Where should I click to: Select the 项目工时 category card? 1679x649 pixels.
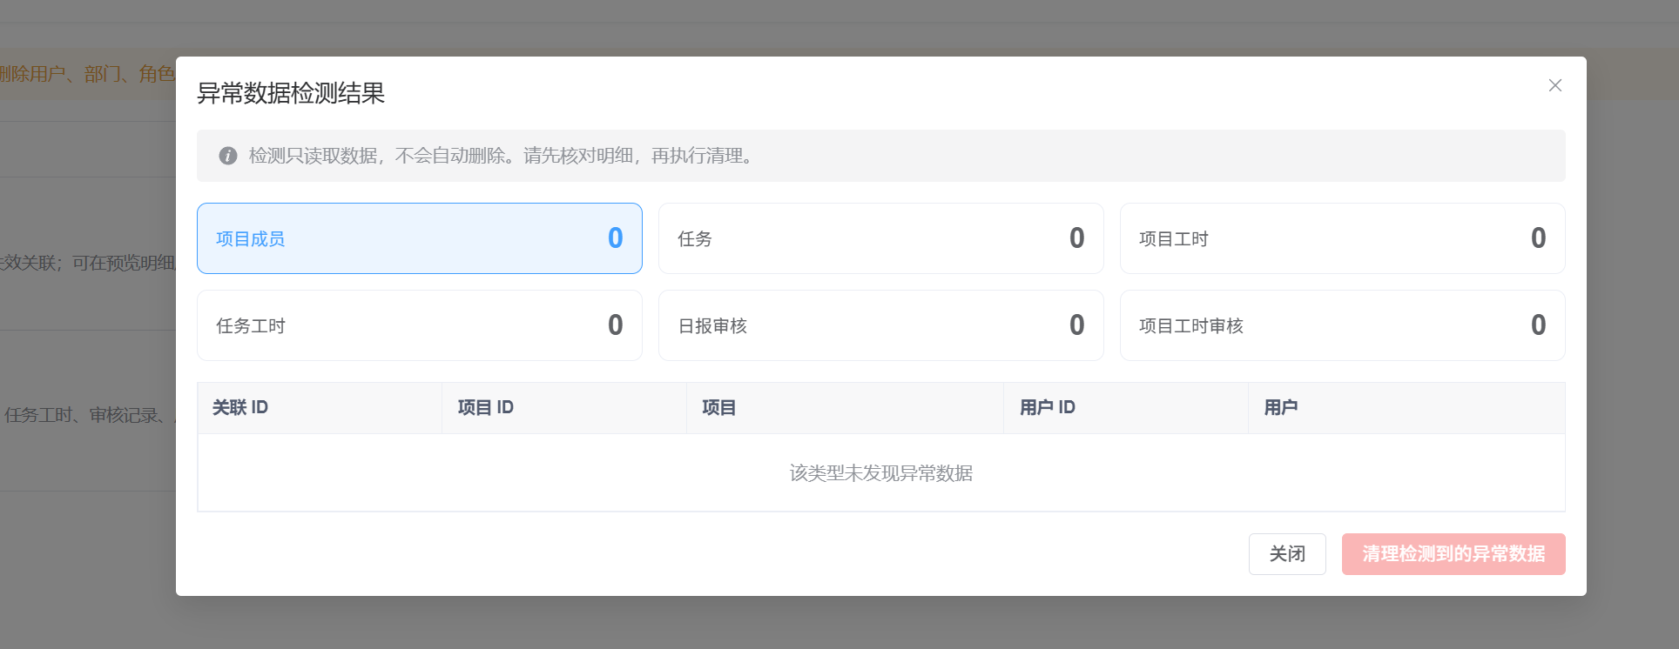click(x=1343, y=238)
